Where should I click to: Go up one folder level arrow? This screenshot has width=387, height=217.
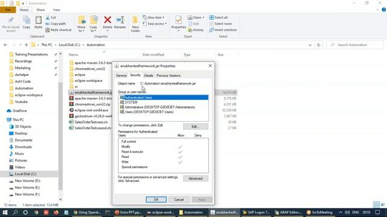pos(26,45)
